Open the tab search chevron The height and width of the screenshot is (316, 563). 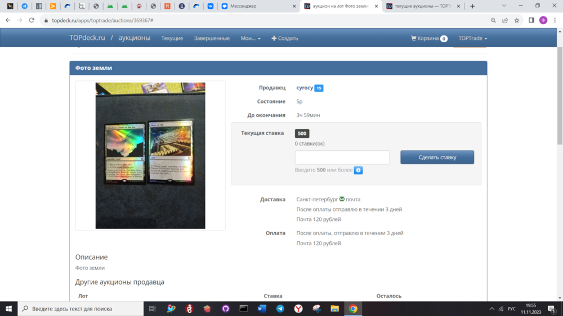coord(504,6)
